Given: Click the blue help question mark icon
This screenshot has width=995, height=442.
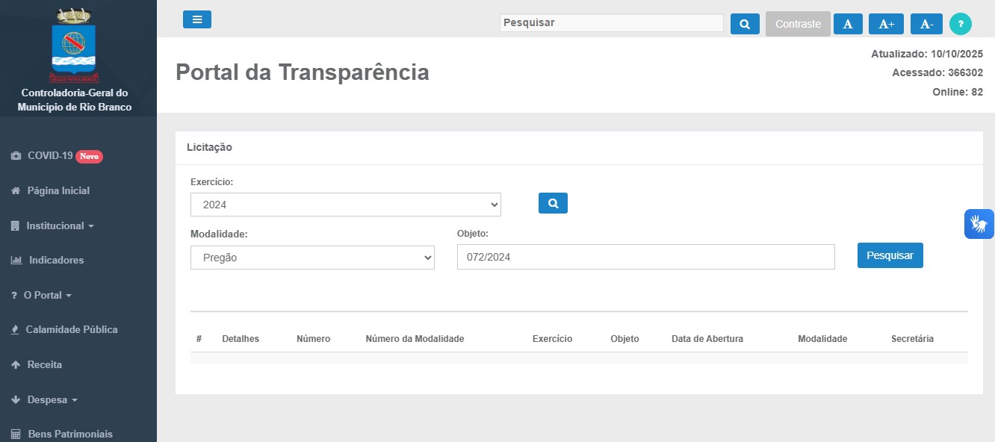Looking at the screenshot, I should click(960, 24).
